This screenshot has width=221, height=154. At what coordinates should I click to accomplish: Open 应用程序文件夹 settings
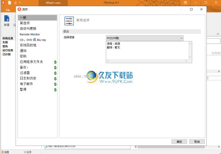point(31,62)
